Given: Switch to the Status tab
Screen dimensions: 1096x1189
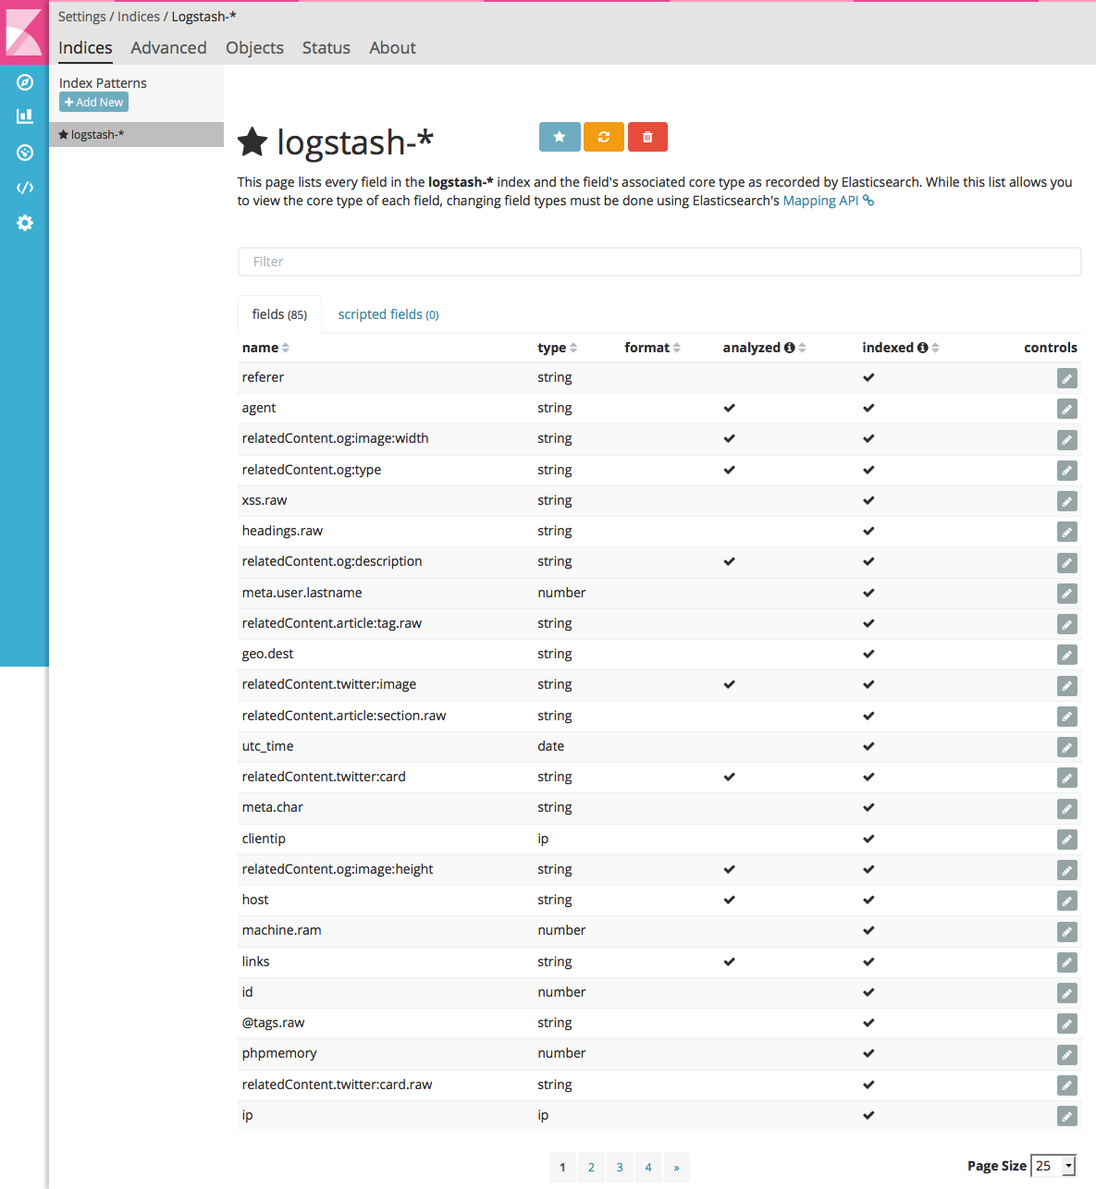Looking at the screenshot, I should click(326, 48).
